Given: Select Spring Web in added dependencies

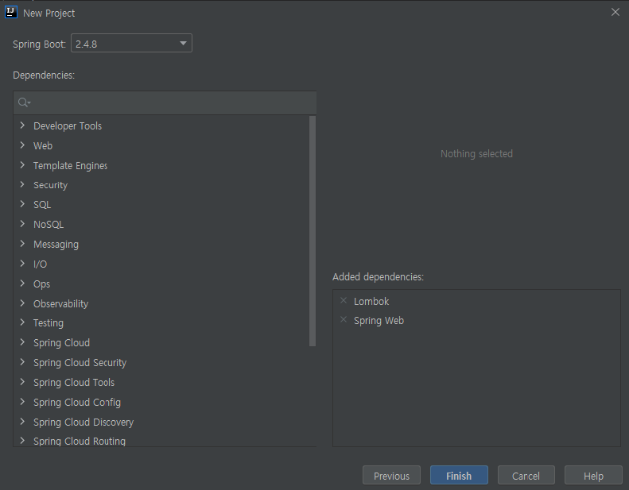Looking at the screenshot, I should click(379, 321).
